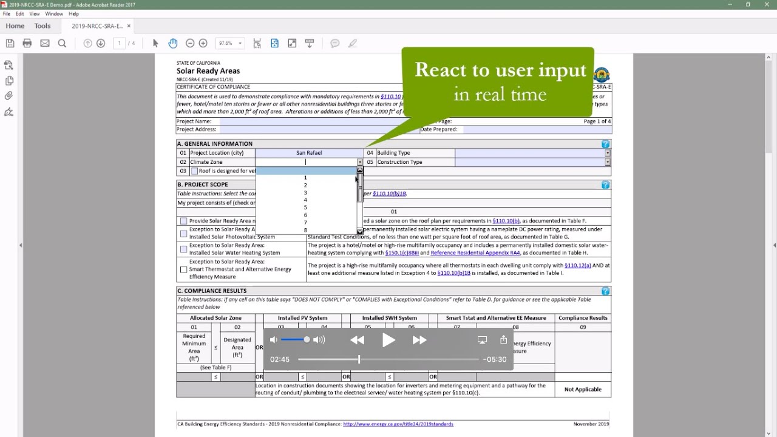777x437 pixels.
Task: Open the Edit menu
Action: click(x=20, y=13)
